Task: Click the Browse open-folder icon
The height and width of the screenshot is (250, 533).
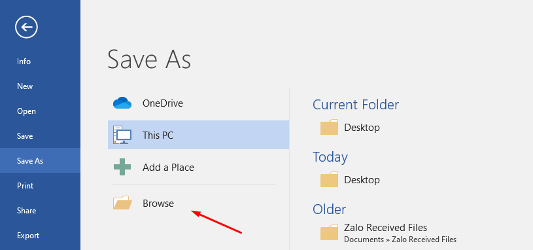Action: [122, 203]
